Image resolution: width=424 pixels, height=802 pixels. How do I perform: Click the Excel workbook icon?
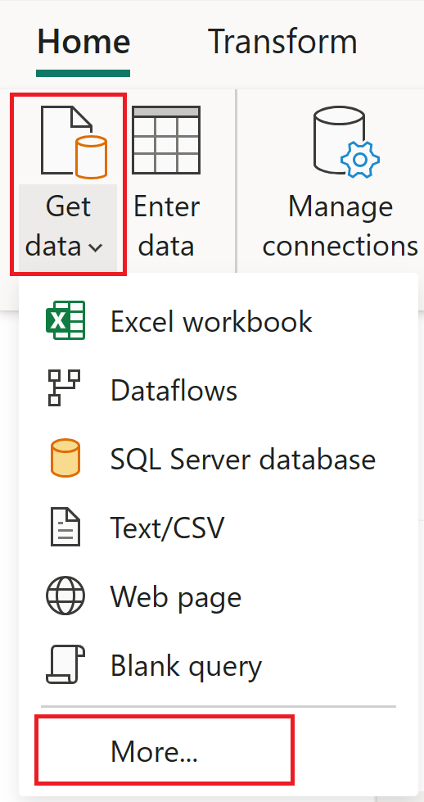pos(65,320)
